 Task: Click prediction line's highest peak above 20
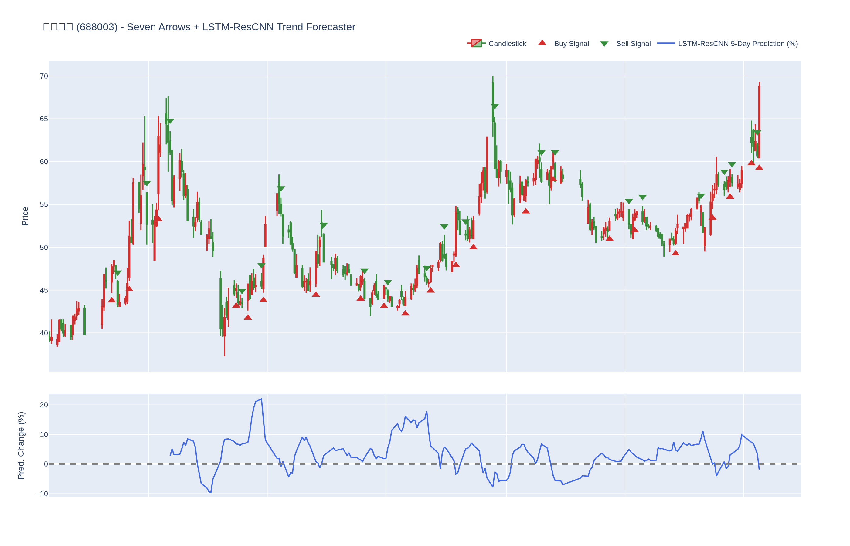tap(261, 399)
